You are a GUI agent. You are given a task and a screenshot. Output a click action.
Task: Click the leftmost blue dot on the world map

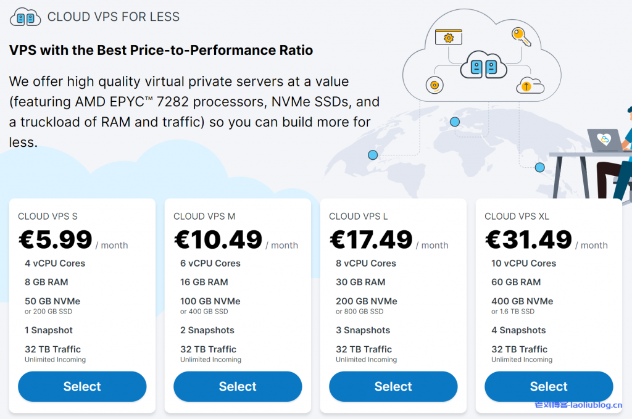point(373,155)
